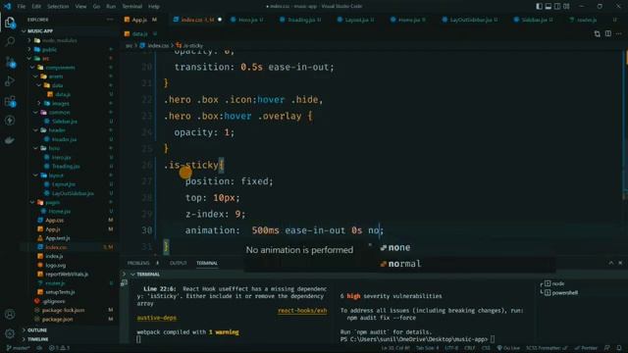Viewport: 628px width, 353px height.
Task: Open the Explorer view in activity bar
Action: (x=10, y=22)
